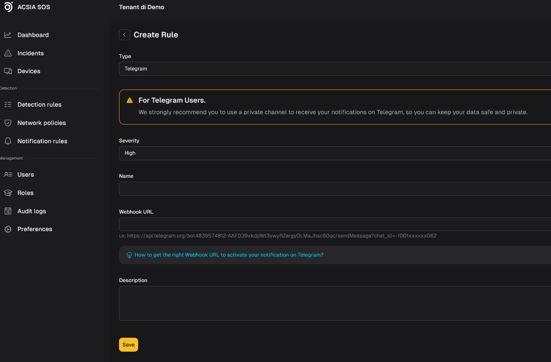Image resolution: width=551 pixels, height=362 pixels.
Task: Open the Incidents menu item
Action: [31, 53]
